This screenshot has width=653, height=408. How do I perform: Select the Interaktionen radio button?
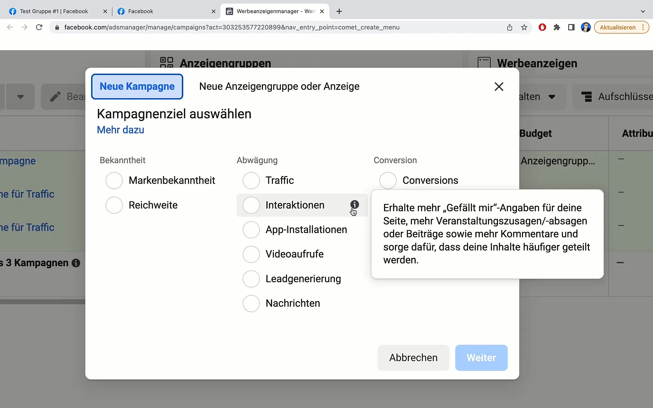pyautogui.click(x=251, y=205)
